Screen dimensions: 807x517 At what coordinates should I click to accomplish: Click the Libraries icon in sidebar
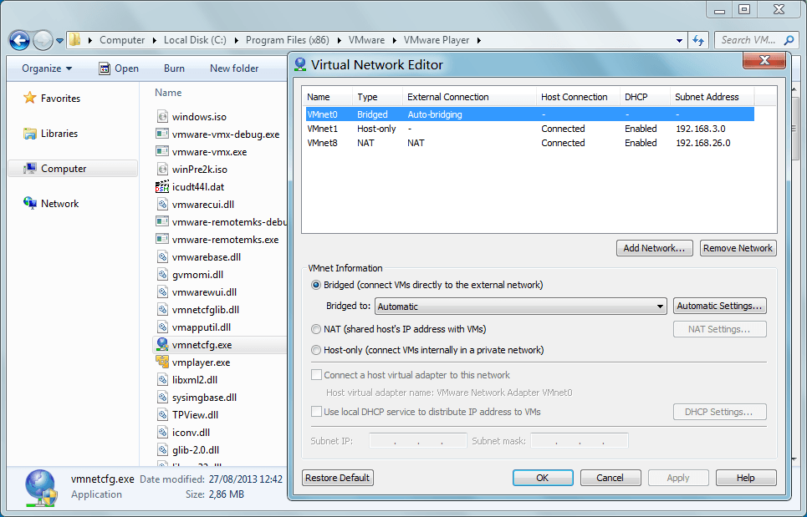click(30, 134)
